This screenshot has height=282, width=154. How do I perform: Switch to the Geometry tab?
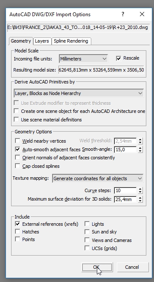tap(21, 41)
